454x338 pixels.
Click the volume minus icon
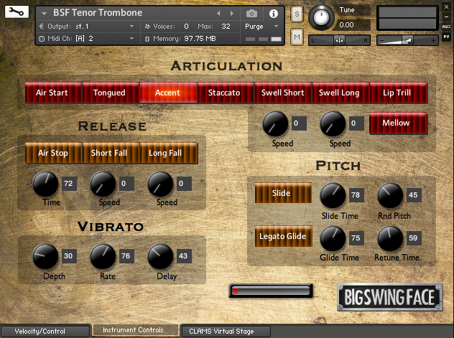point(381,40)
